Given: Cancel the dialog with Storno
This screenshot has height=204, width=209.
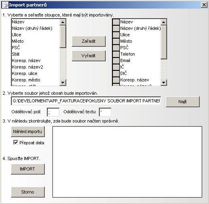Looking at the screenshot, I should coord(28,192).
